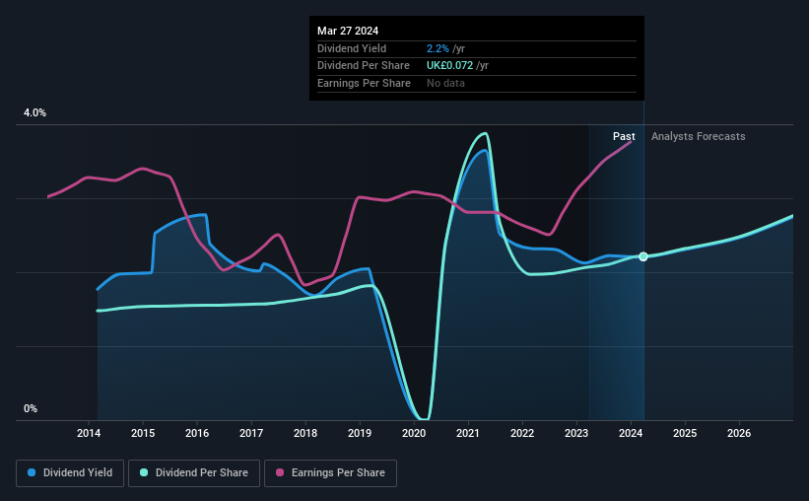Click the 2022 x-axis label
The width and height of the screenshot is (809, 501).
[522, 433]
